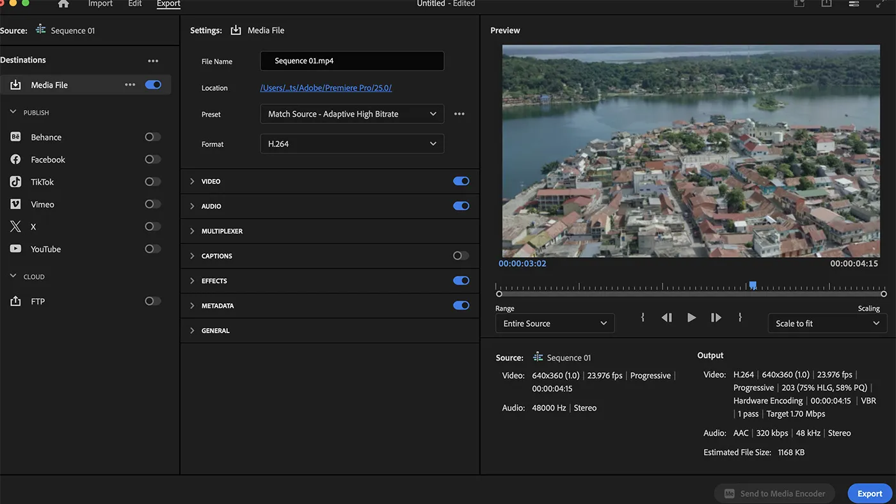Open additional preset options via ellipsis icon
The image size is (896, 504).
[x=459, y=113]
